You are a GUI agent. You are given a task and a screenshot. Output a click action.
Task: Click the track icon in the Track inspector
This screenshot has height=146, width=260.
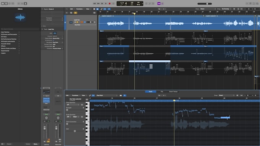55,33
